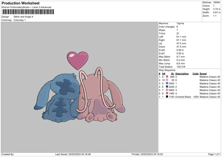The height and width of the screenshot is (157, 222).
Task: Click the Max Stitch value '9.7 mm'
Action: 181,57
